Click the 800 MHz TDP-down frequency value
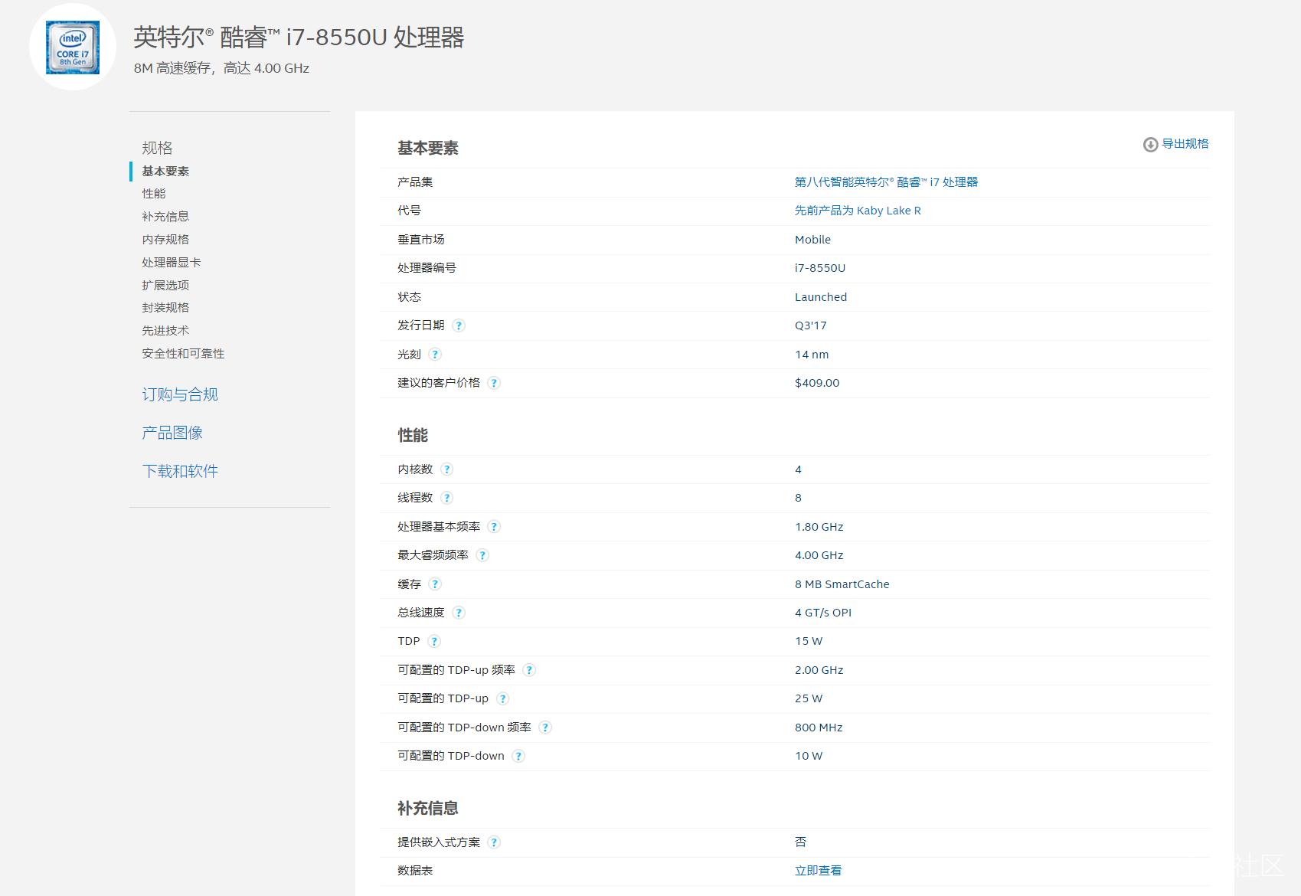1301x896 pixels. (819, 728)
